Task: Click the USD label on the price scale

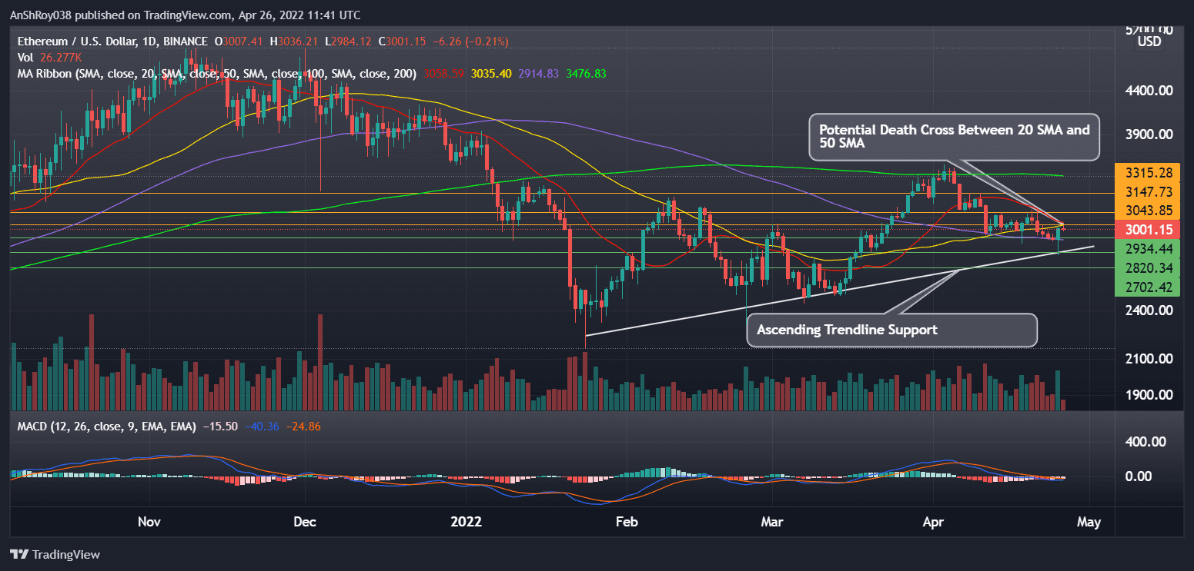Action: point(1148,41)
